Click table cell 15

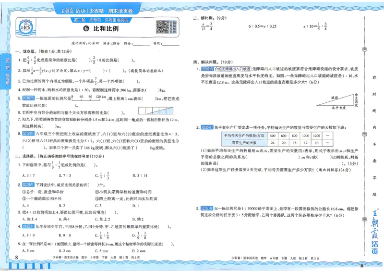(x=295, y=143)
